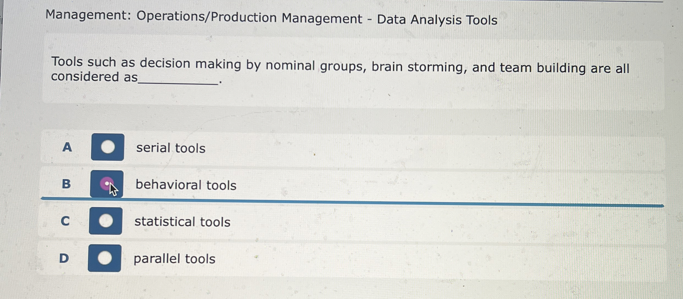This screenshot has height=299, width=683.
Task: Choose the answer labeled behavioral tools
Action: point(186,185)
